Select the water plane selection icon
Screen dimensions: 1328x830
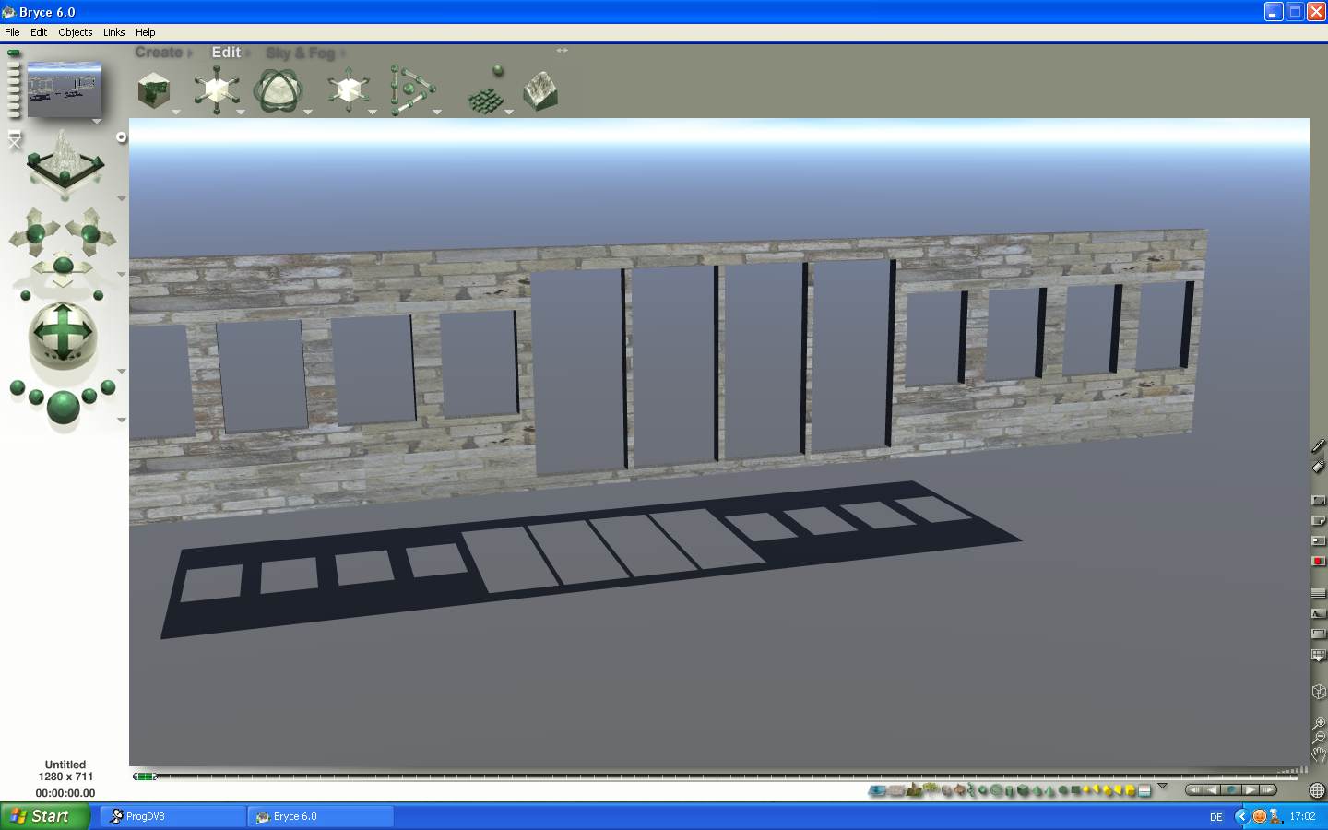pyautogui.click(x=877, y=790)
